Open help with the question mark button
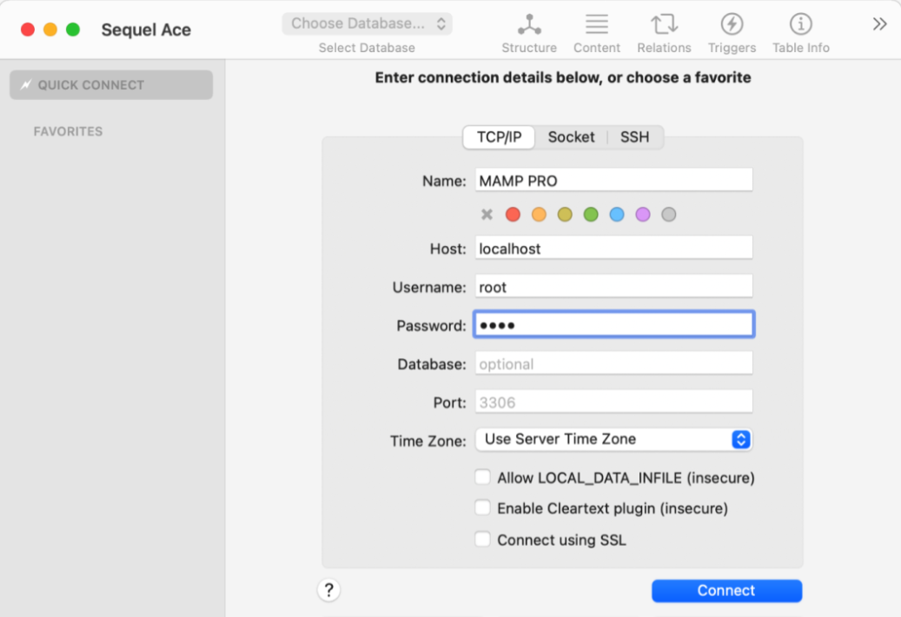 328,590
